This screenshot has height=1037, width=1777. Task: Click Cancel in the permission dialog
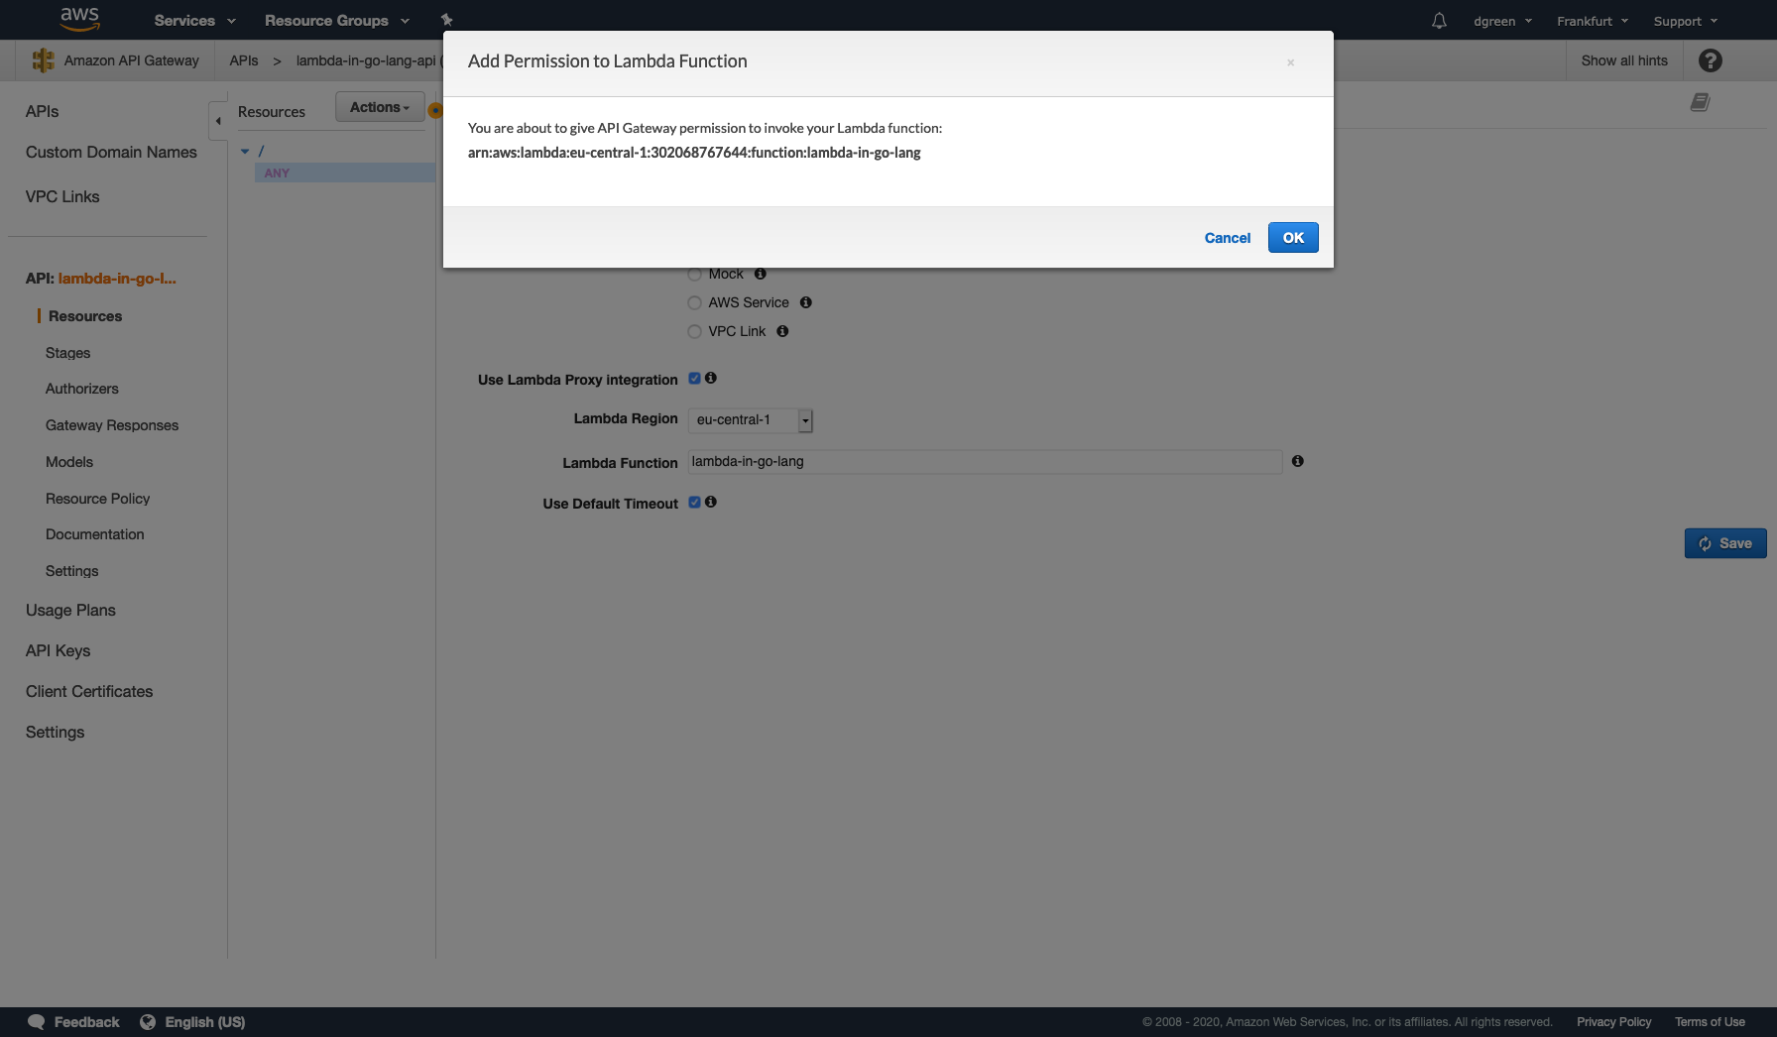coord(1228,238)
